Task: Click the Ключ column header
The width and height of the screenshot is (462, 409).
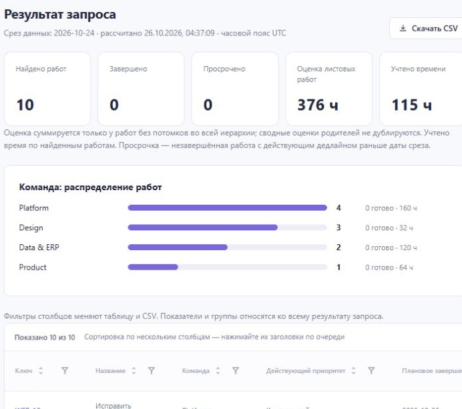Action: pos(23,371)
